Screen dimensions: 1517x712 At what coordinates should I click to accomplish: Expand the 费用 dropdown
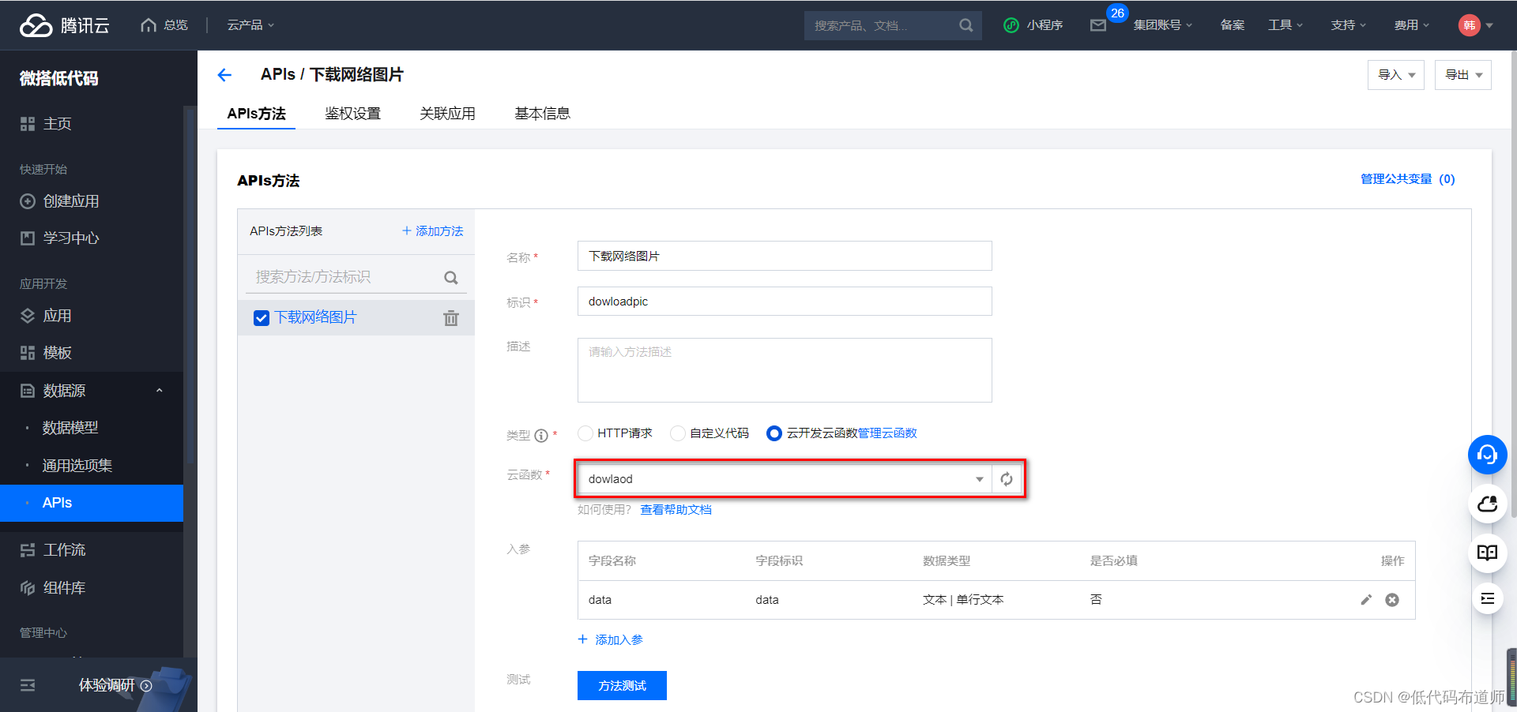(x=1411, y=25)
